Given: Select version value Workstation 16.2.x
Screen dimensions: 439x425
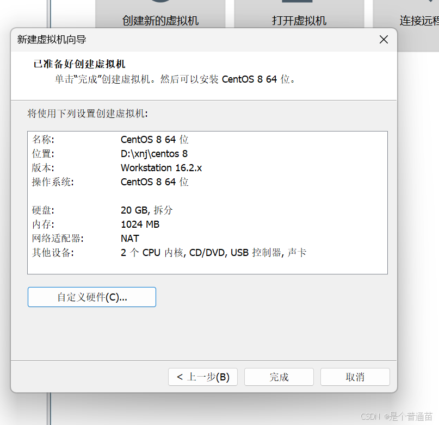Looking at the screenshot, I should tap(161, 168).
